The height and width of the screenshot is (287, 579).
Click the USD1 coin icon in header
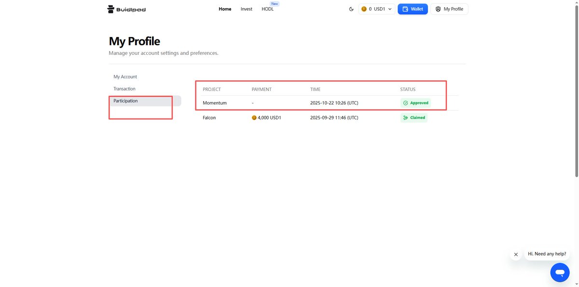pos(364,9)
